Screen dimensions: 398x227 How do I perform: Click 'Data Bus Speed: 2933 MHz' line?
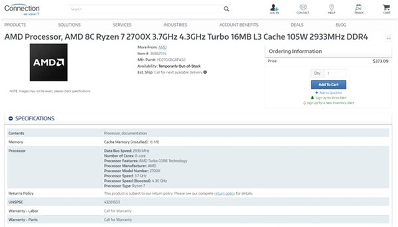click(127, 151)
